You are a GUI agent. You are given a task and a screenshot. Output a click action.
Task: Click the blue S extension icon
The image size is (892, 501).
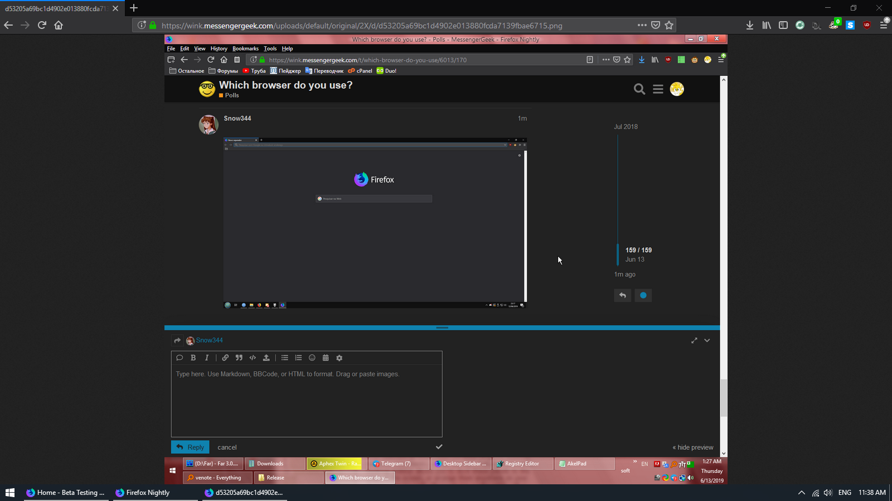pyautogui.click(x=850, y=25)
